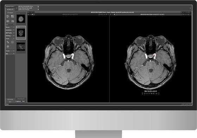
Task: Toggle the contrast half-circle icon in right viewport
Action: [114, 14]
